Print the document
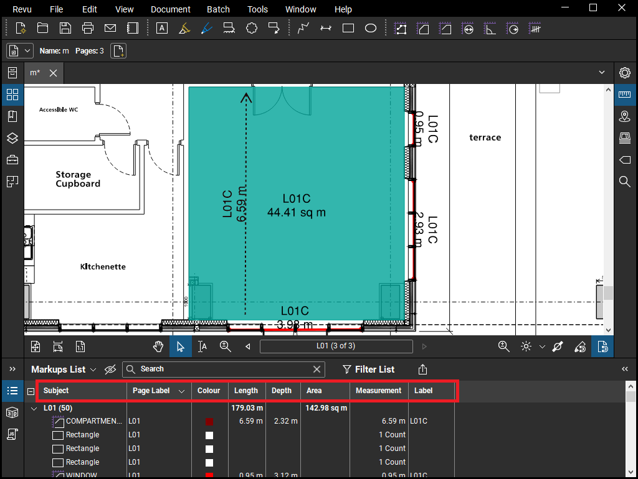This screenshot has width=638, height=479. coord(87,29)
